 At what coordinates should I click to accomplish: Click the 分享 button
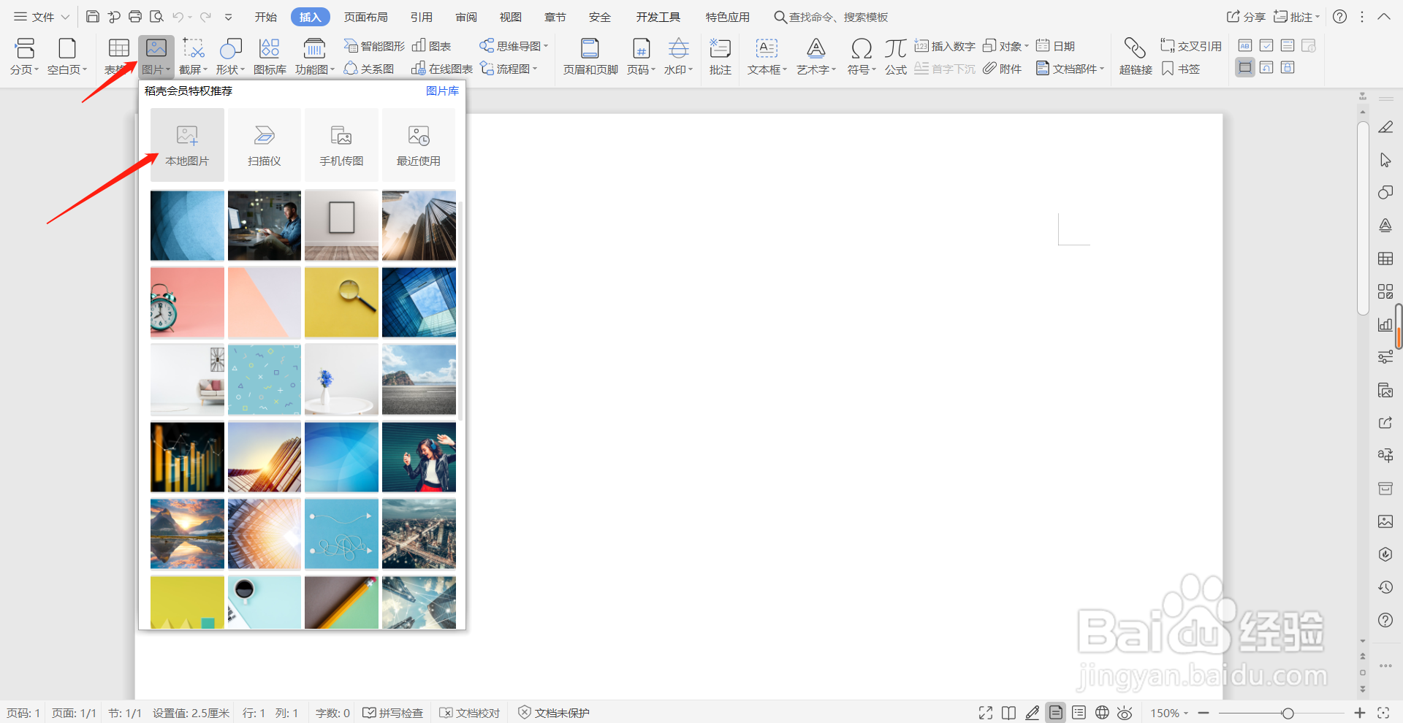(x=1246, y=17)
